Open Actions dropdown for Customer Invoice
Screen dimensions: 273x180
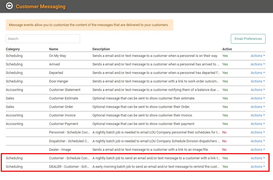coord(258,115)
